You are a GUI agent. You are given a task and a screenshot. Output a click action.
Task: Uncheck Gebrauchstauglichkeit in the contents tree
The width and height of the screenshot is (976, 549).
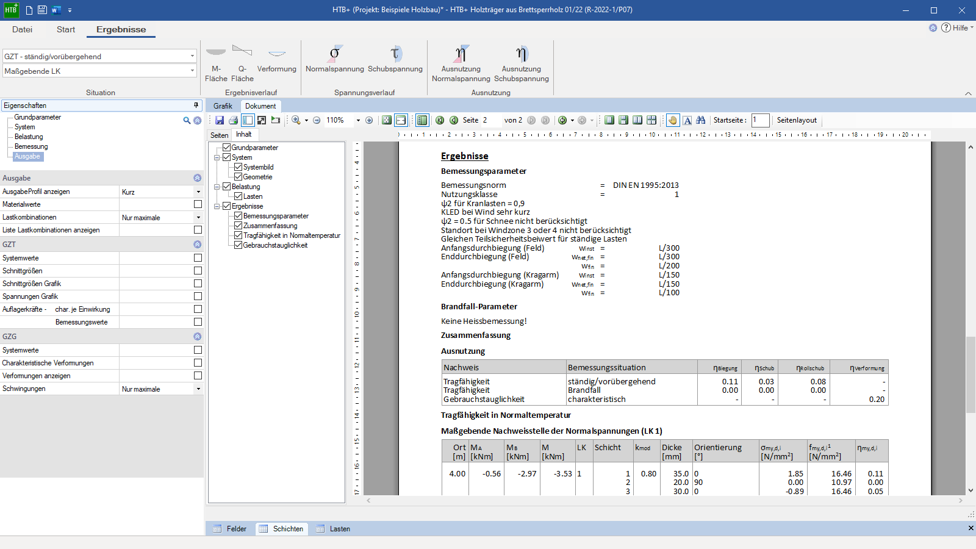pyautogui.click(x=239, y=245)
